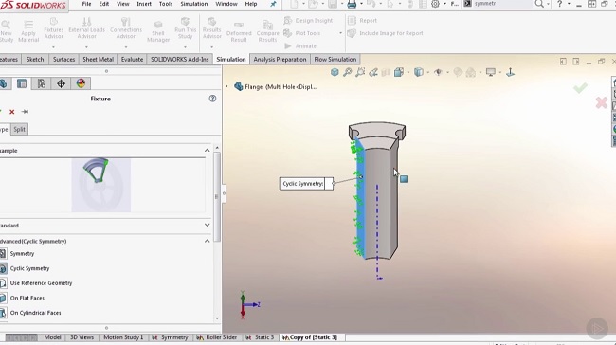Open the Motion Study 1 tab
This screenshot has width=616, height=345.
(123, 337)
